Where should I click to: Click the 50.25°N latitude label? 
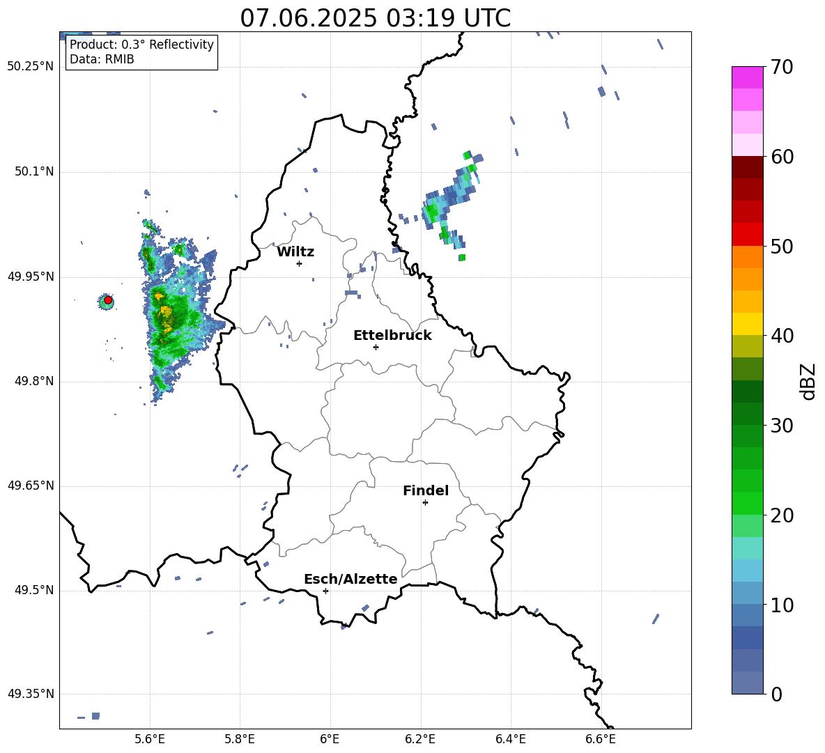click(31, 67)
